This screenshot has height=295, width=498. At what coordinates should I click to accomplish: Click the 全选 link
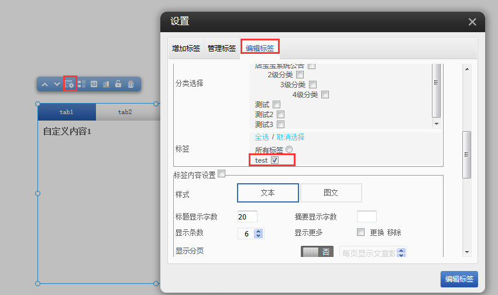(262, 137)
